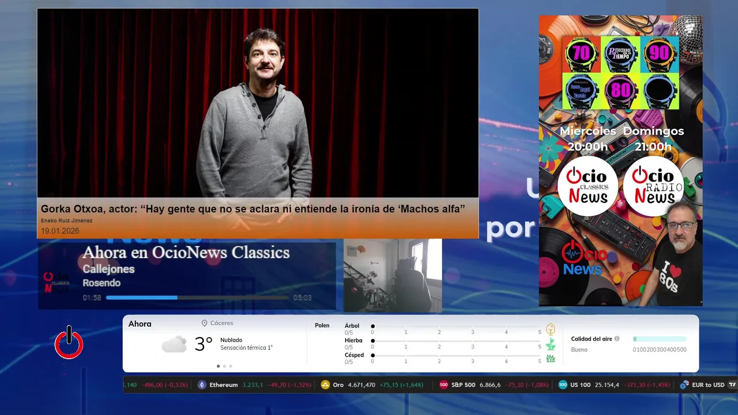The image size is (738, 415).
Task: Click the 3° temperature value
Action: coord(204,344)
